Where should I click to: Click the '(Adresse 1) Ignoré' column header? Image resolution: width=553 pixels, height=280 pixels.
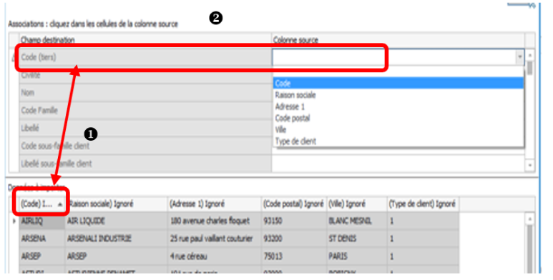click(x=215, y=204)
